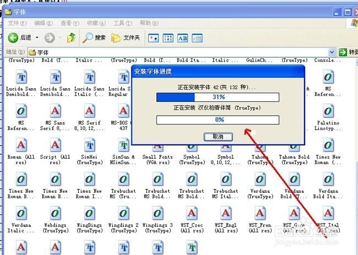
Task: Go up one folder level icon
Action: 71,37
